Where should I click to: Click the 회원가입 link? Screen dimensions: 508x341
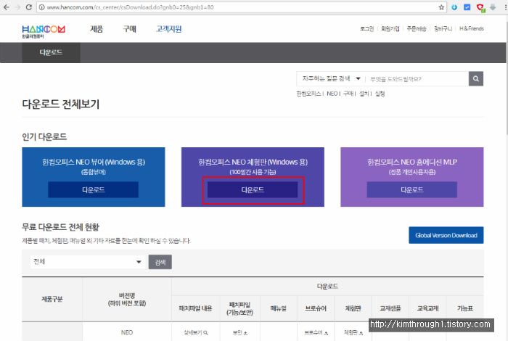click(390, 29)
